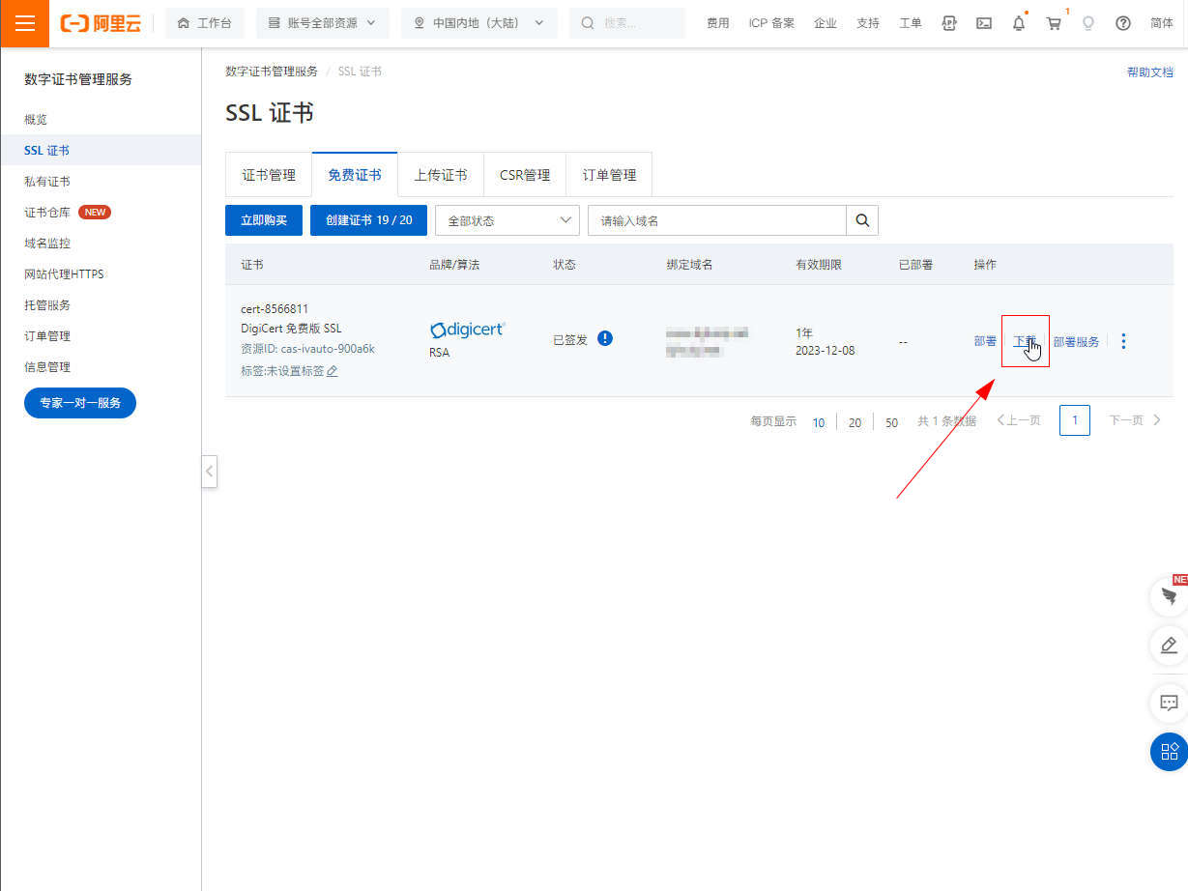The height and width of the screenshot is (891, 1188).
Task: Click the 下载 link for the certificate
Action: tap(1024, 341)
